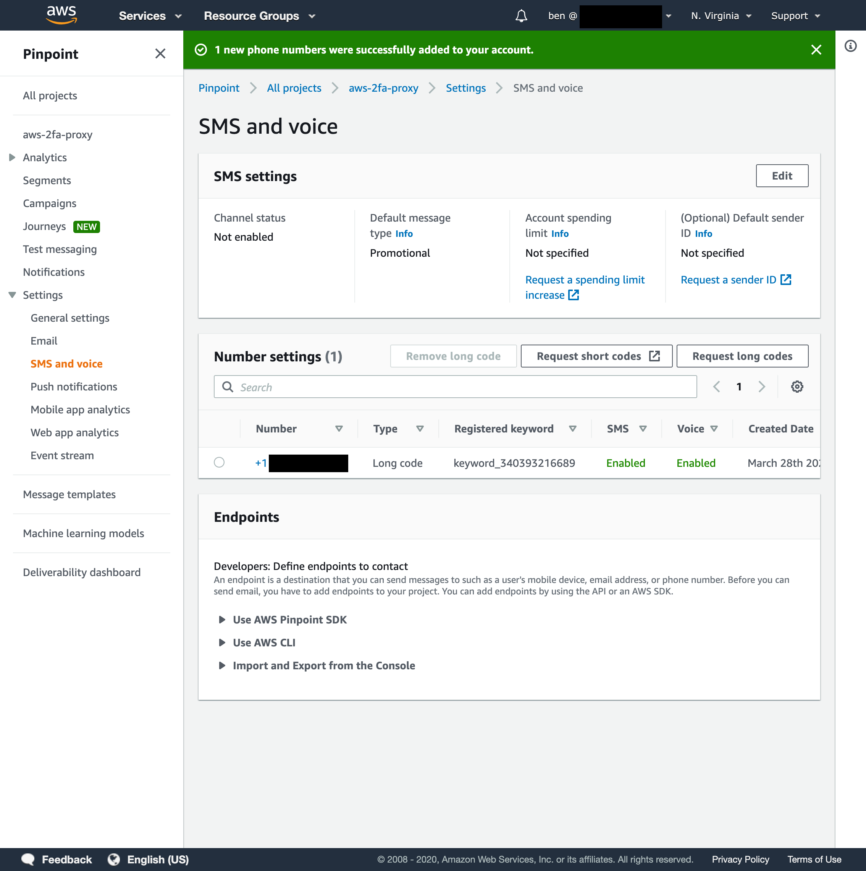The height and width of the screenshot is (871, 866).
Task: Dismiss the green success banner
Action: coord(816,50)
